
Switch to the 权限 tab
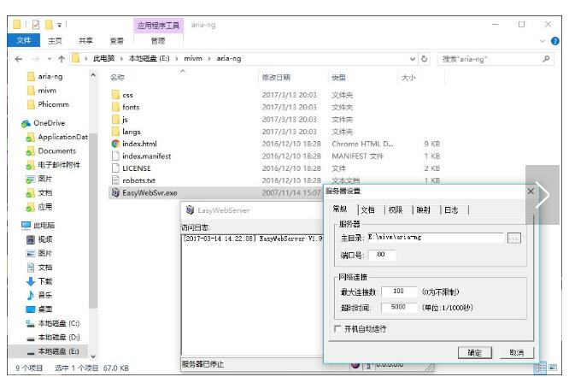[x=395, y=209]
